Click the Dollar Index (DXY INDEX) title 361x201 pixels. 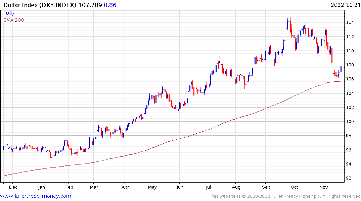pyautogui.click(x=40, y=5)
